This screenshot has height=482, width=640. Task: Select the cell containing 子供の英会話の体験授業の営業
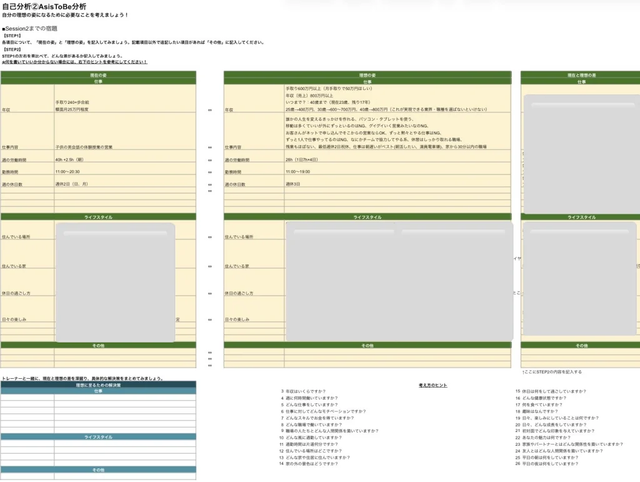(84, 148)
